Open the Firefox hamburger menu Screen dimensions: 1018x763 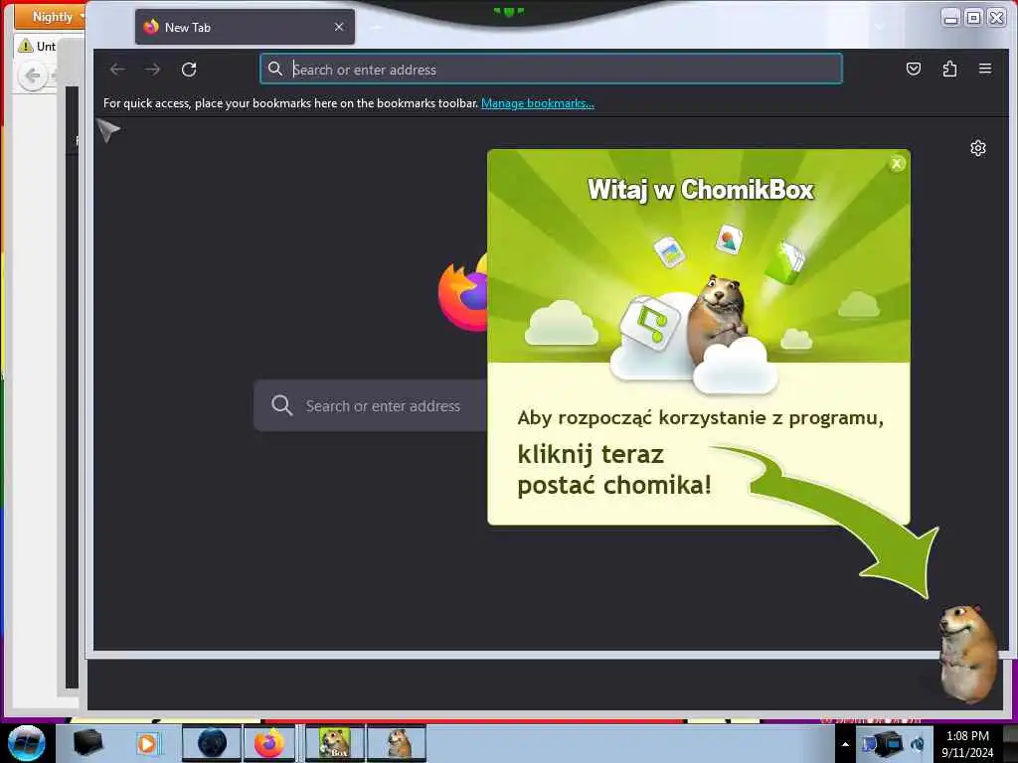[x=985, y=69]
